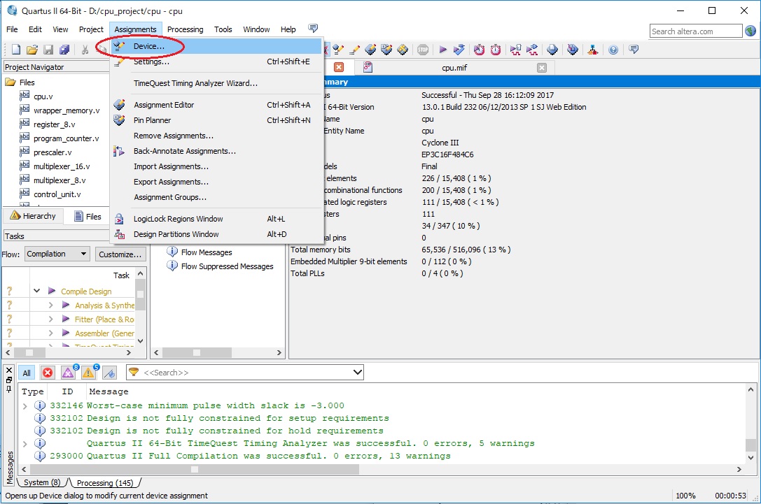
Task: Click the Save All toolbar icon
Action: click(64, 50)
